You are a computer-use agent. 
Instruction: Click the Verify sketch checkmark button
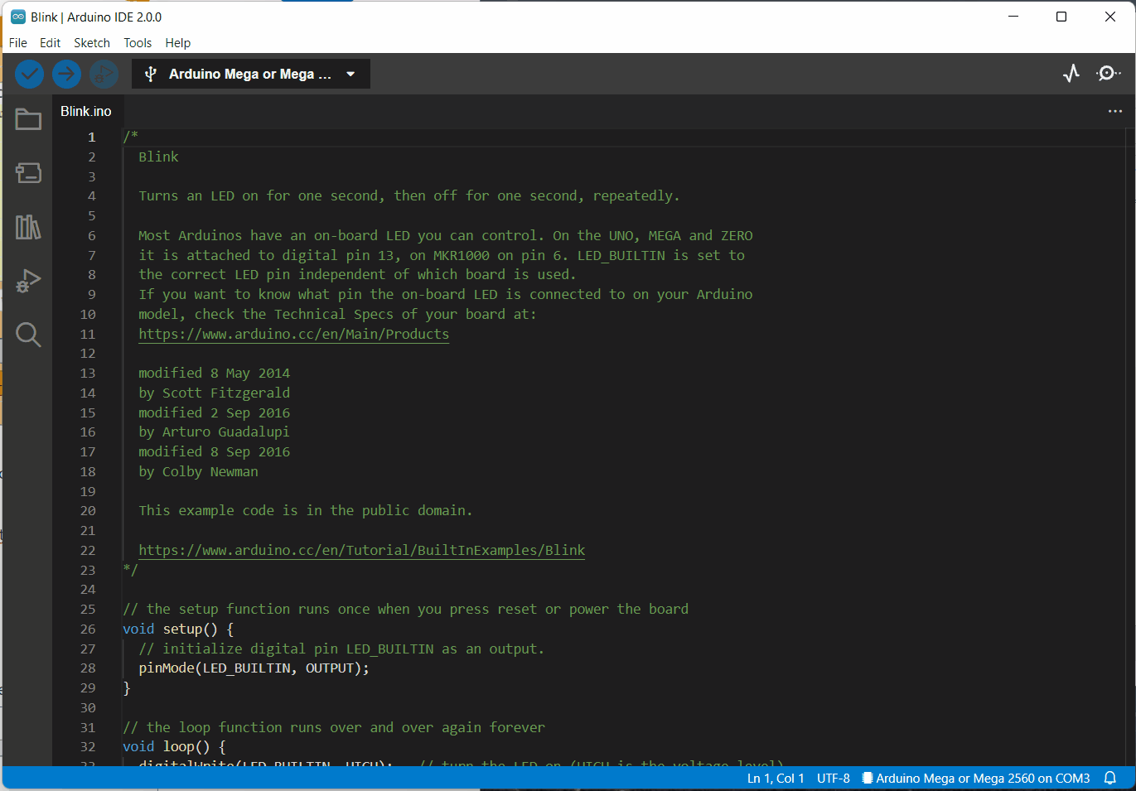(x=29, y=75)
